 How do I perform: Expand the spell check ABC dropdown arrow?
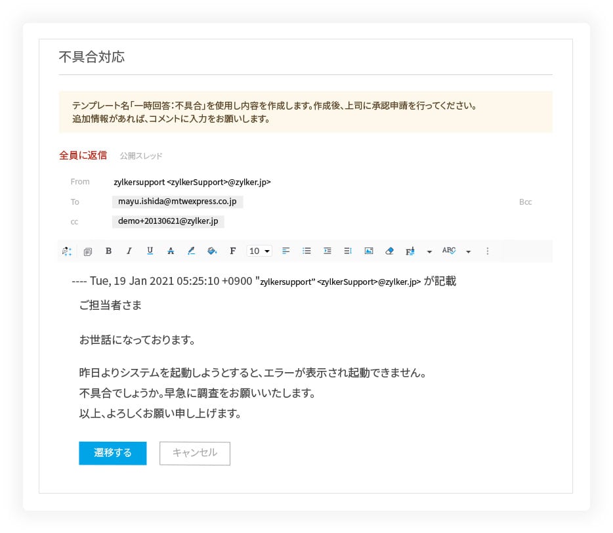(469, 251)
